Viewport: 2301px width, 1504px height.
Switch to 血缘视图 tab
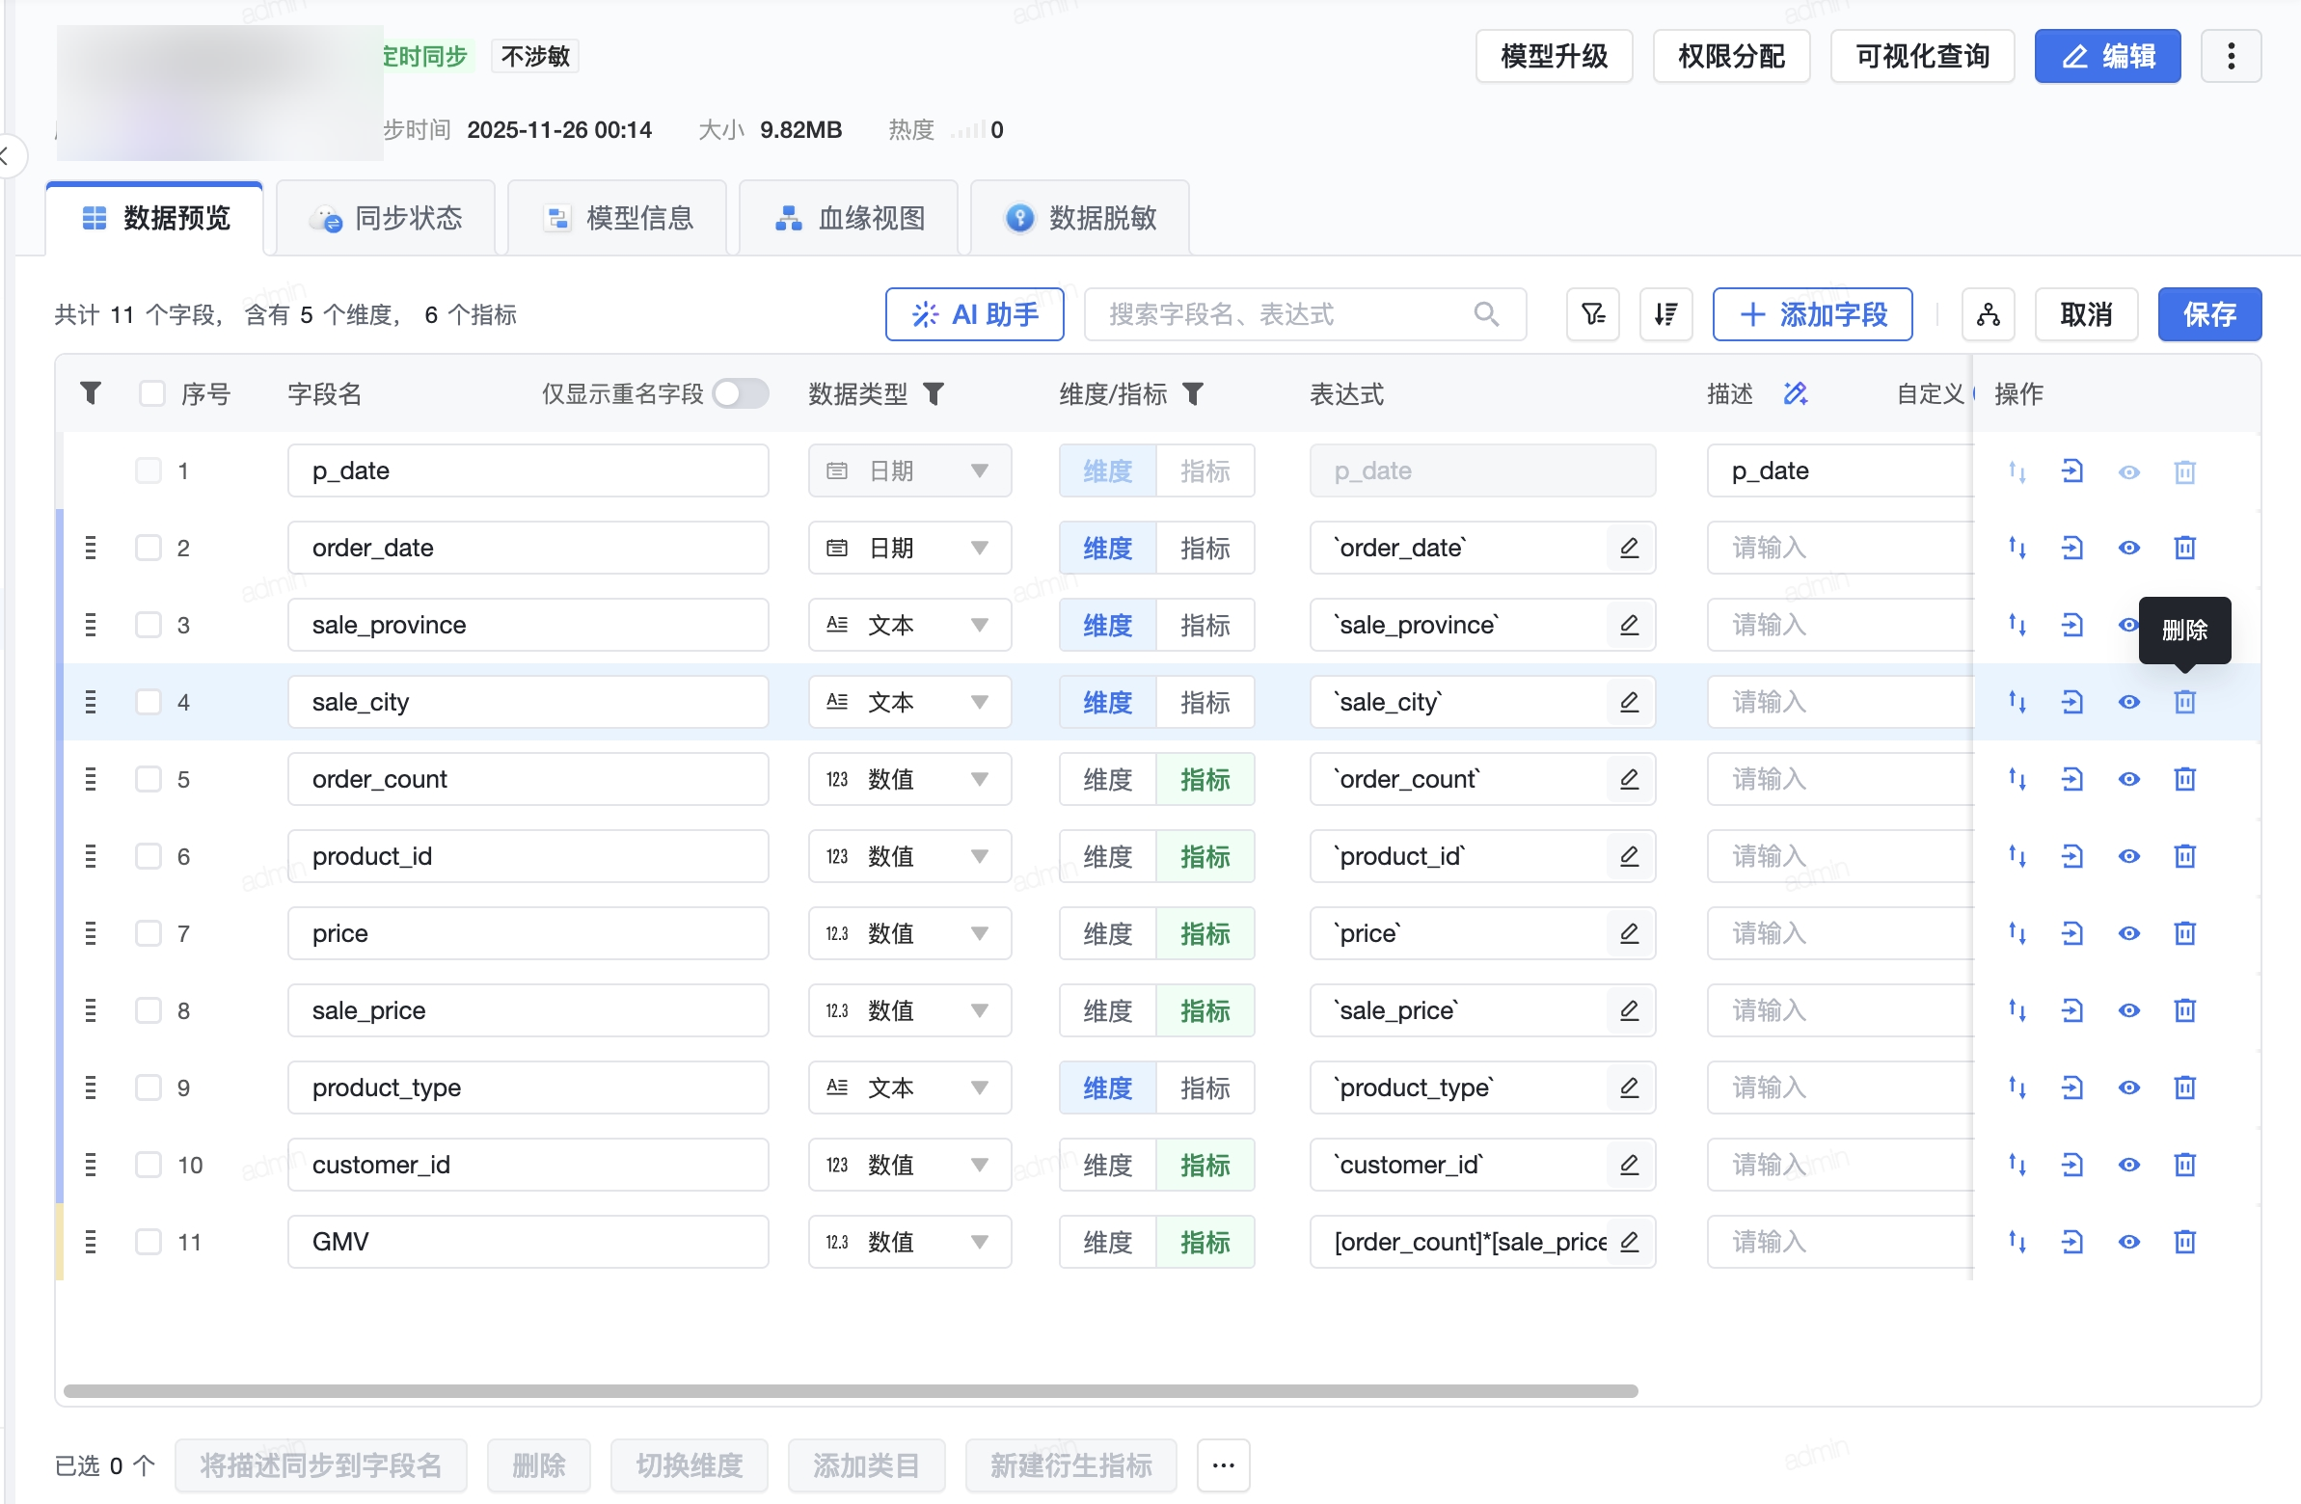(849, 218)
